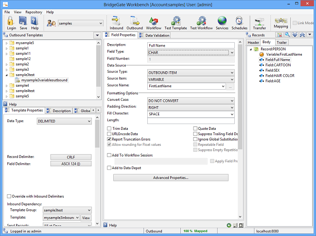Image resolution: width=316 pixels, height=236 pixels.
Task: Expand the sample4 folder
Action: click(x=6, y=86)
